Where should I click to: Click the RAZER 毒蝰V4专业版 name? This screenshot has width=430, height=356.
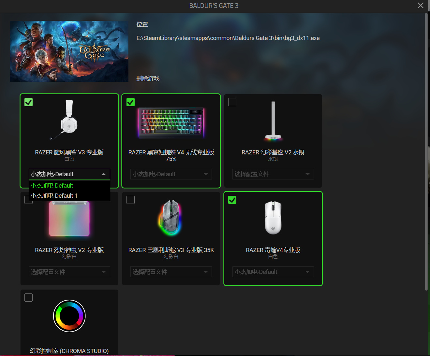tap(273, 250)
